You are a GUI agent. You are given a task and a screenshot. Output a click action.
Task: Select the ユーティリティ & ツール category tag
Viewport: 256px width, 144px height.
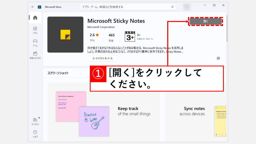102,58
